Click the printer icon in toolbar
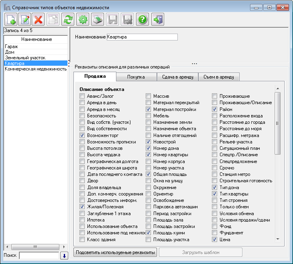Viewport: 293px width, 264px height. click(98, 19)
